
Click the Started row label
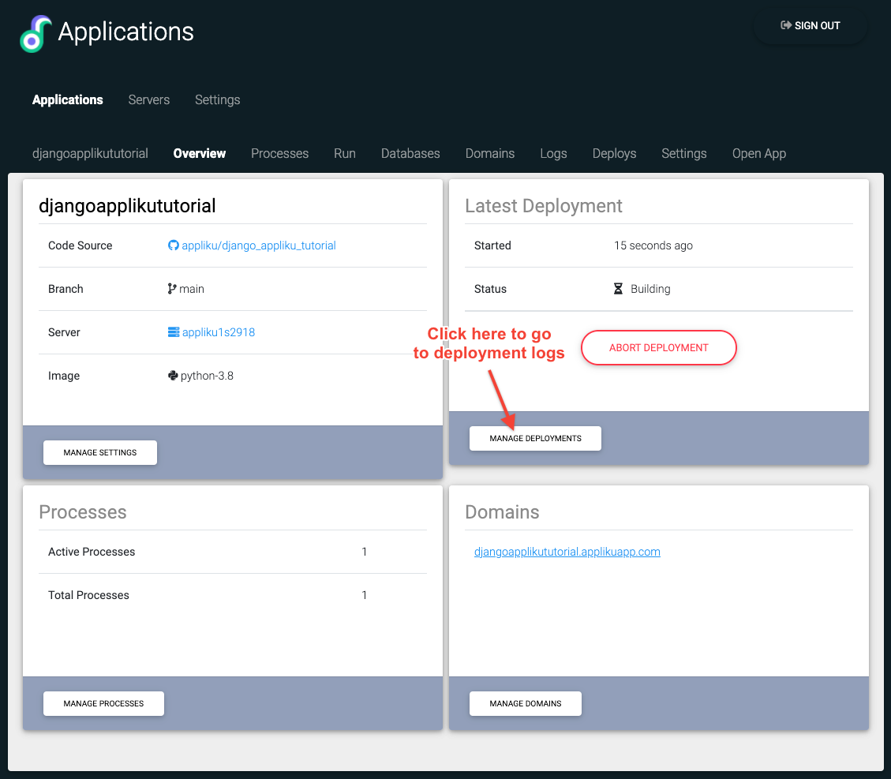coord(492,245)
